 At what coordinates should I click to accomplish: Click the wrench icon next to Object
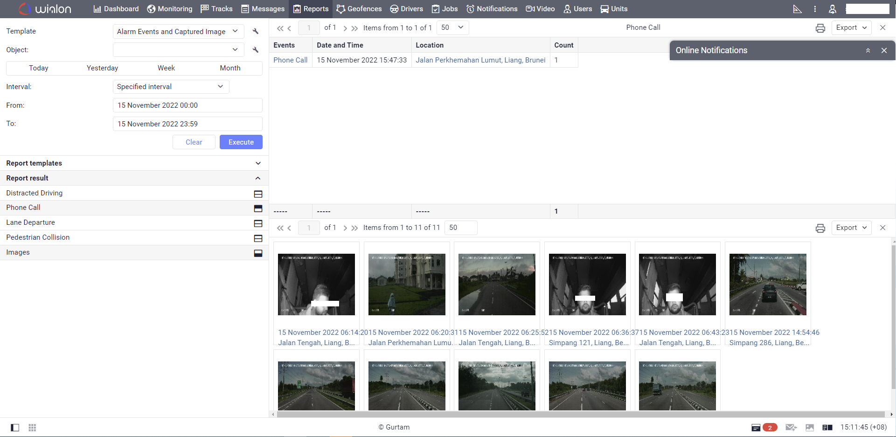[256, 50]
